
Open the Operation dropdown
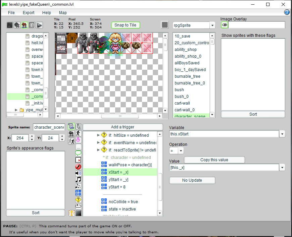coord(181,151)
